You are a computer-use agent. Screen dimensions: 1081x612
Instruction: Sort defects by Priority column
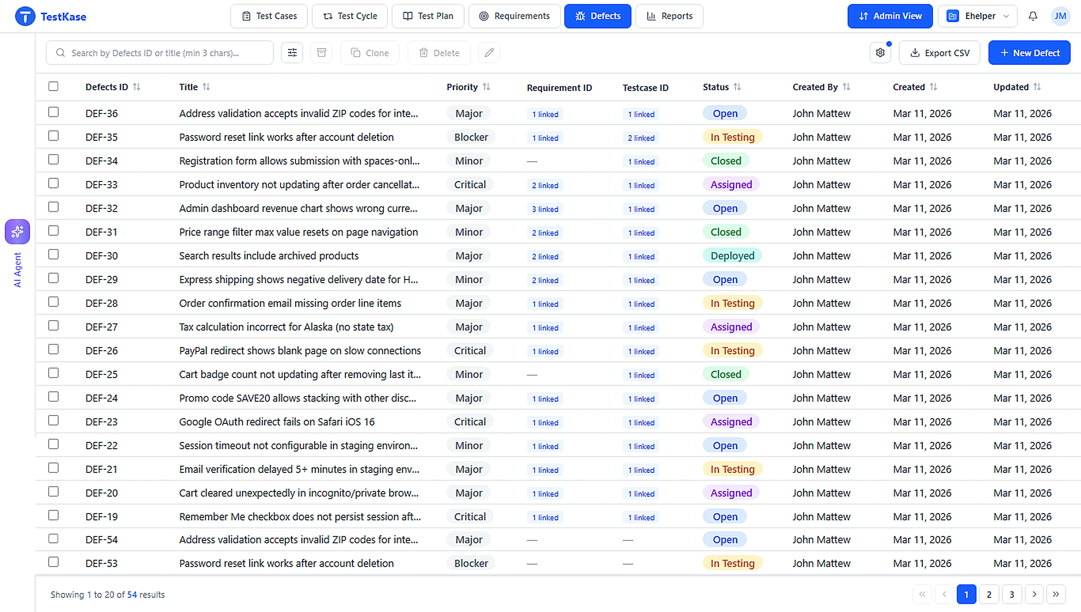click(487, 87)
